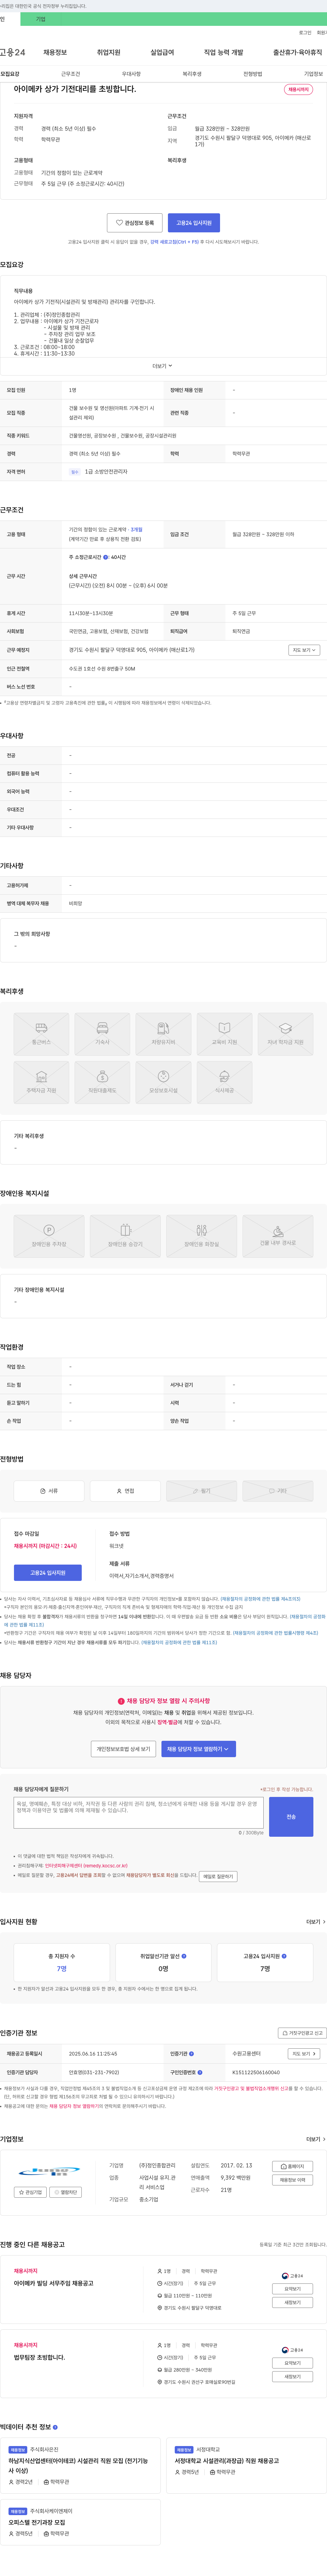The image size is (327, 2576).
Task: Open the 취업지원 menu
Action: (x=108, y=52)
